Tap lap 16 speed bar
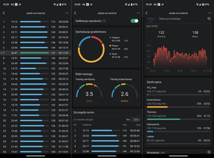 click(34, 100)
